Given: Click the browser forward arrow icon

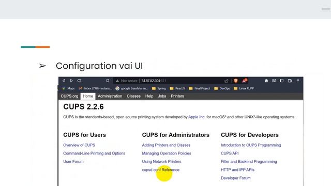Looking at the screenshot, I should 71,81.
